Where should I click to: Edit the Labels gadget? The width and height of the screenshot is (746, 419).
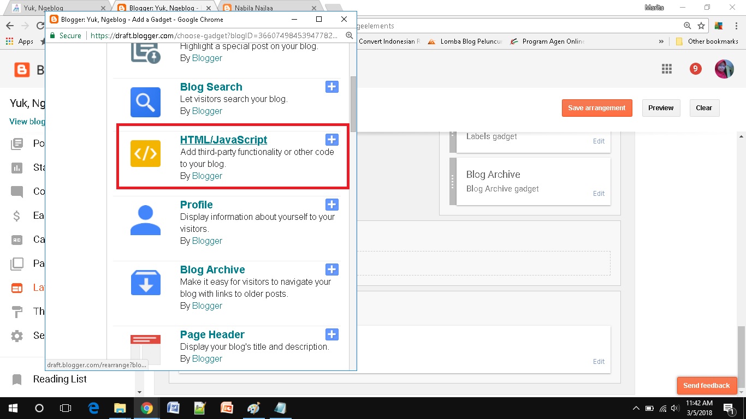(599, 141)
